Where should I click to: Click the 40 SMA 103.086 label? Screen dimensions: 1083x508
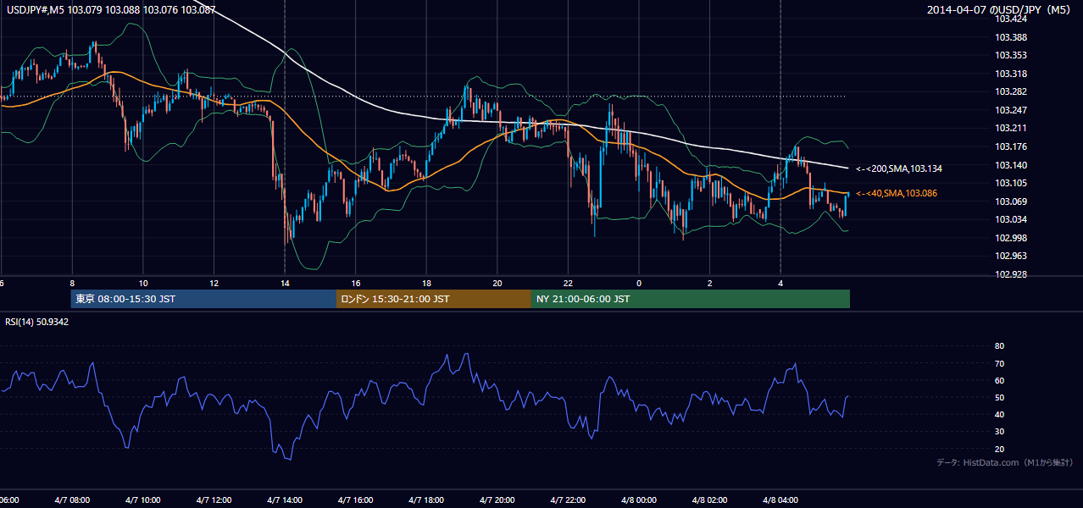pyautogui.click(x=898, y=194)
